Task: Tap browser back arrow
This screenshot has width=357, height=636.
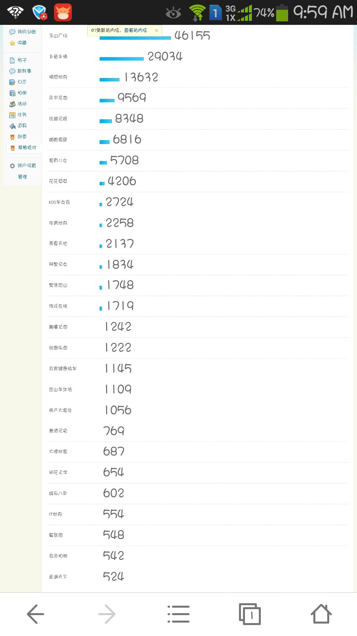Action: (35, 614)
